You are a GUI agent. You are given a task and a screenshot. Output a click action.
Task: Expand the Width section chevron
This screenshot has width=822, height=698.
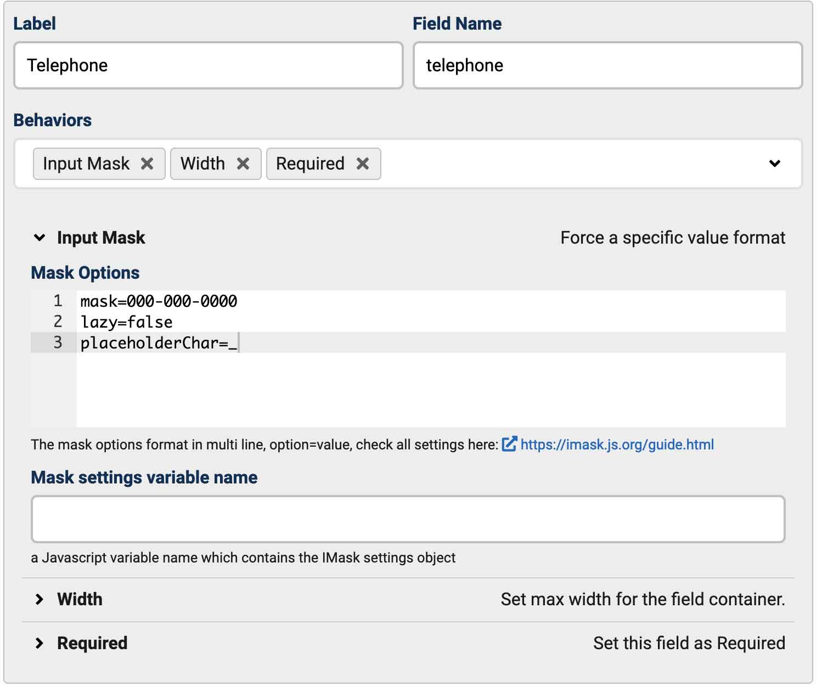pyautogui.click(x=40, y=599)
